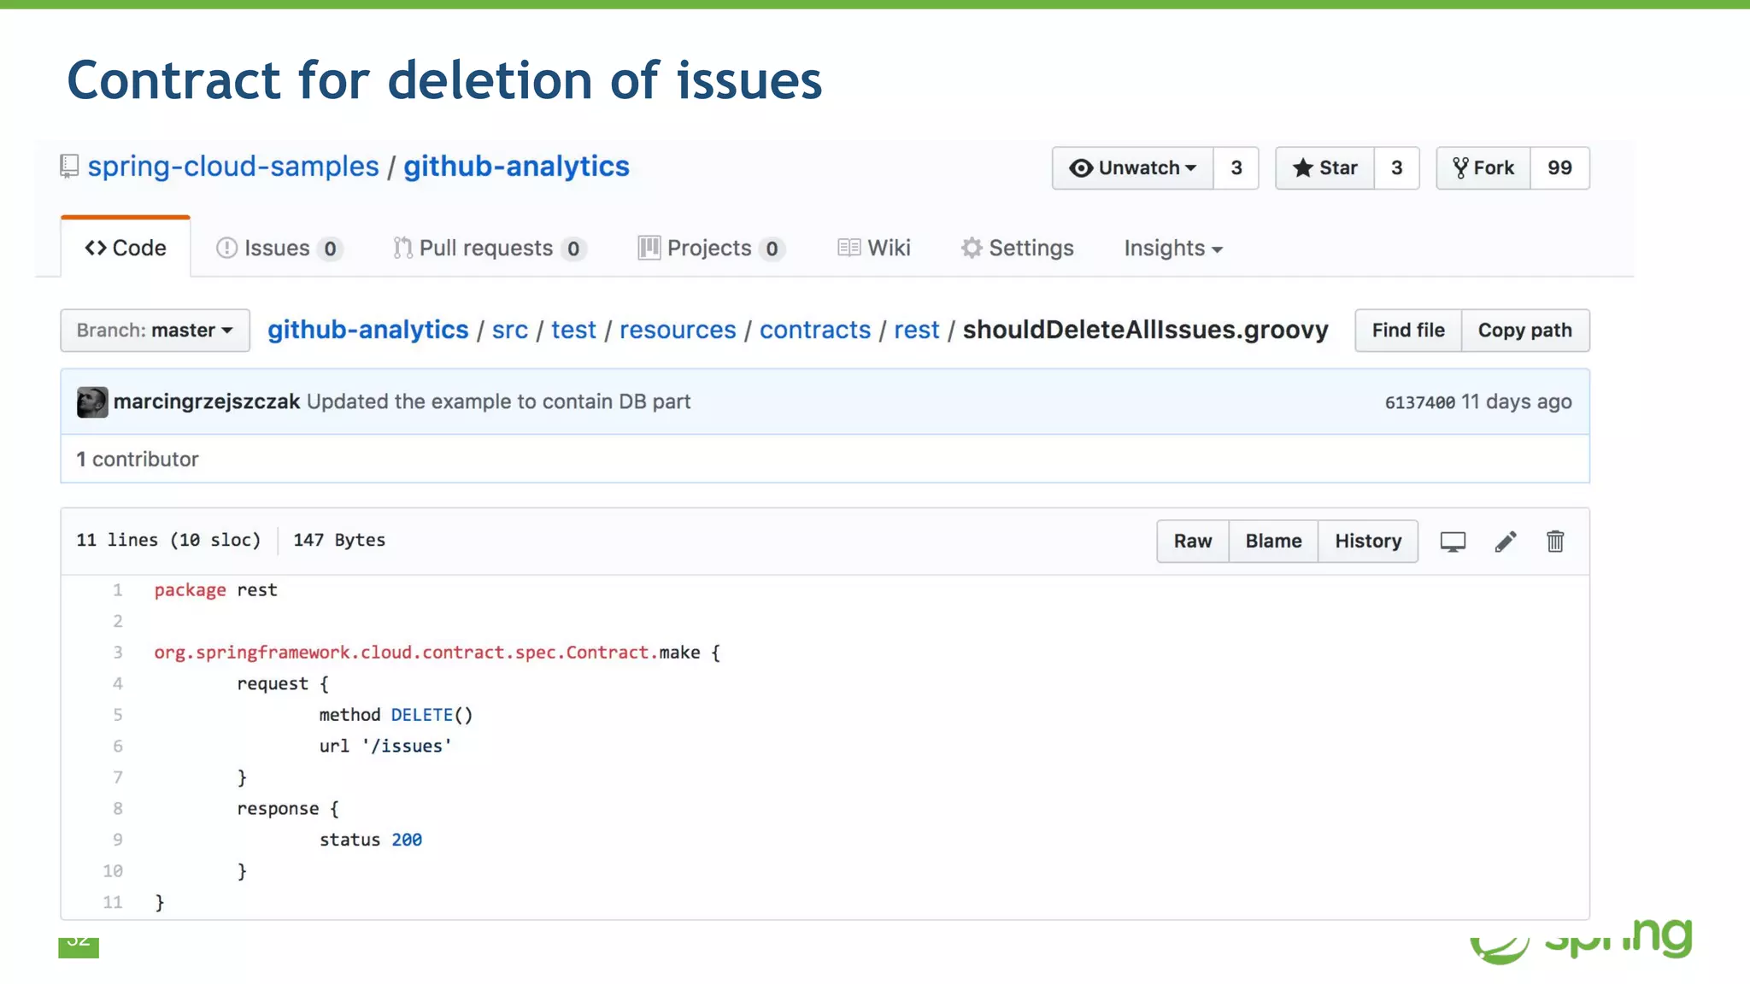Image resolution: width=1750 pixels, height=984 pixels.
Task: Fork the repository
Action: tap(1483, 168)
